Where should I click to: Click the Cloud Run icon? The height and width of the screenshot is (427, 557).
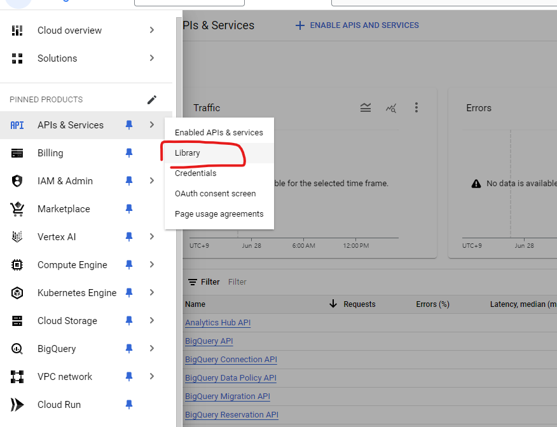[17, 405]
